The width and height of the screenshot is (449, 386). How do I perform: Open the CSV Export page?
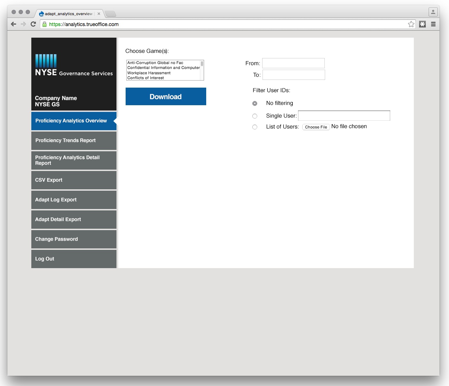tap(74, 180)
